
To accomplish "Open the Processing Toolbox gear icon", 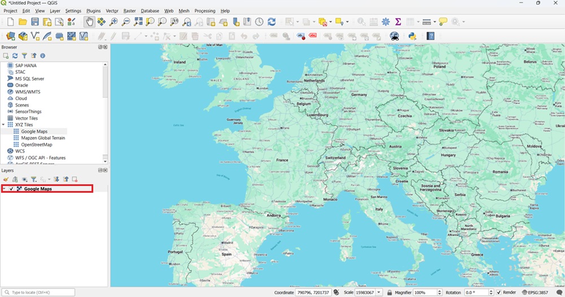I will pyautogui.click(x=386, y=21).
